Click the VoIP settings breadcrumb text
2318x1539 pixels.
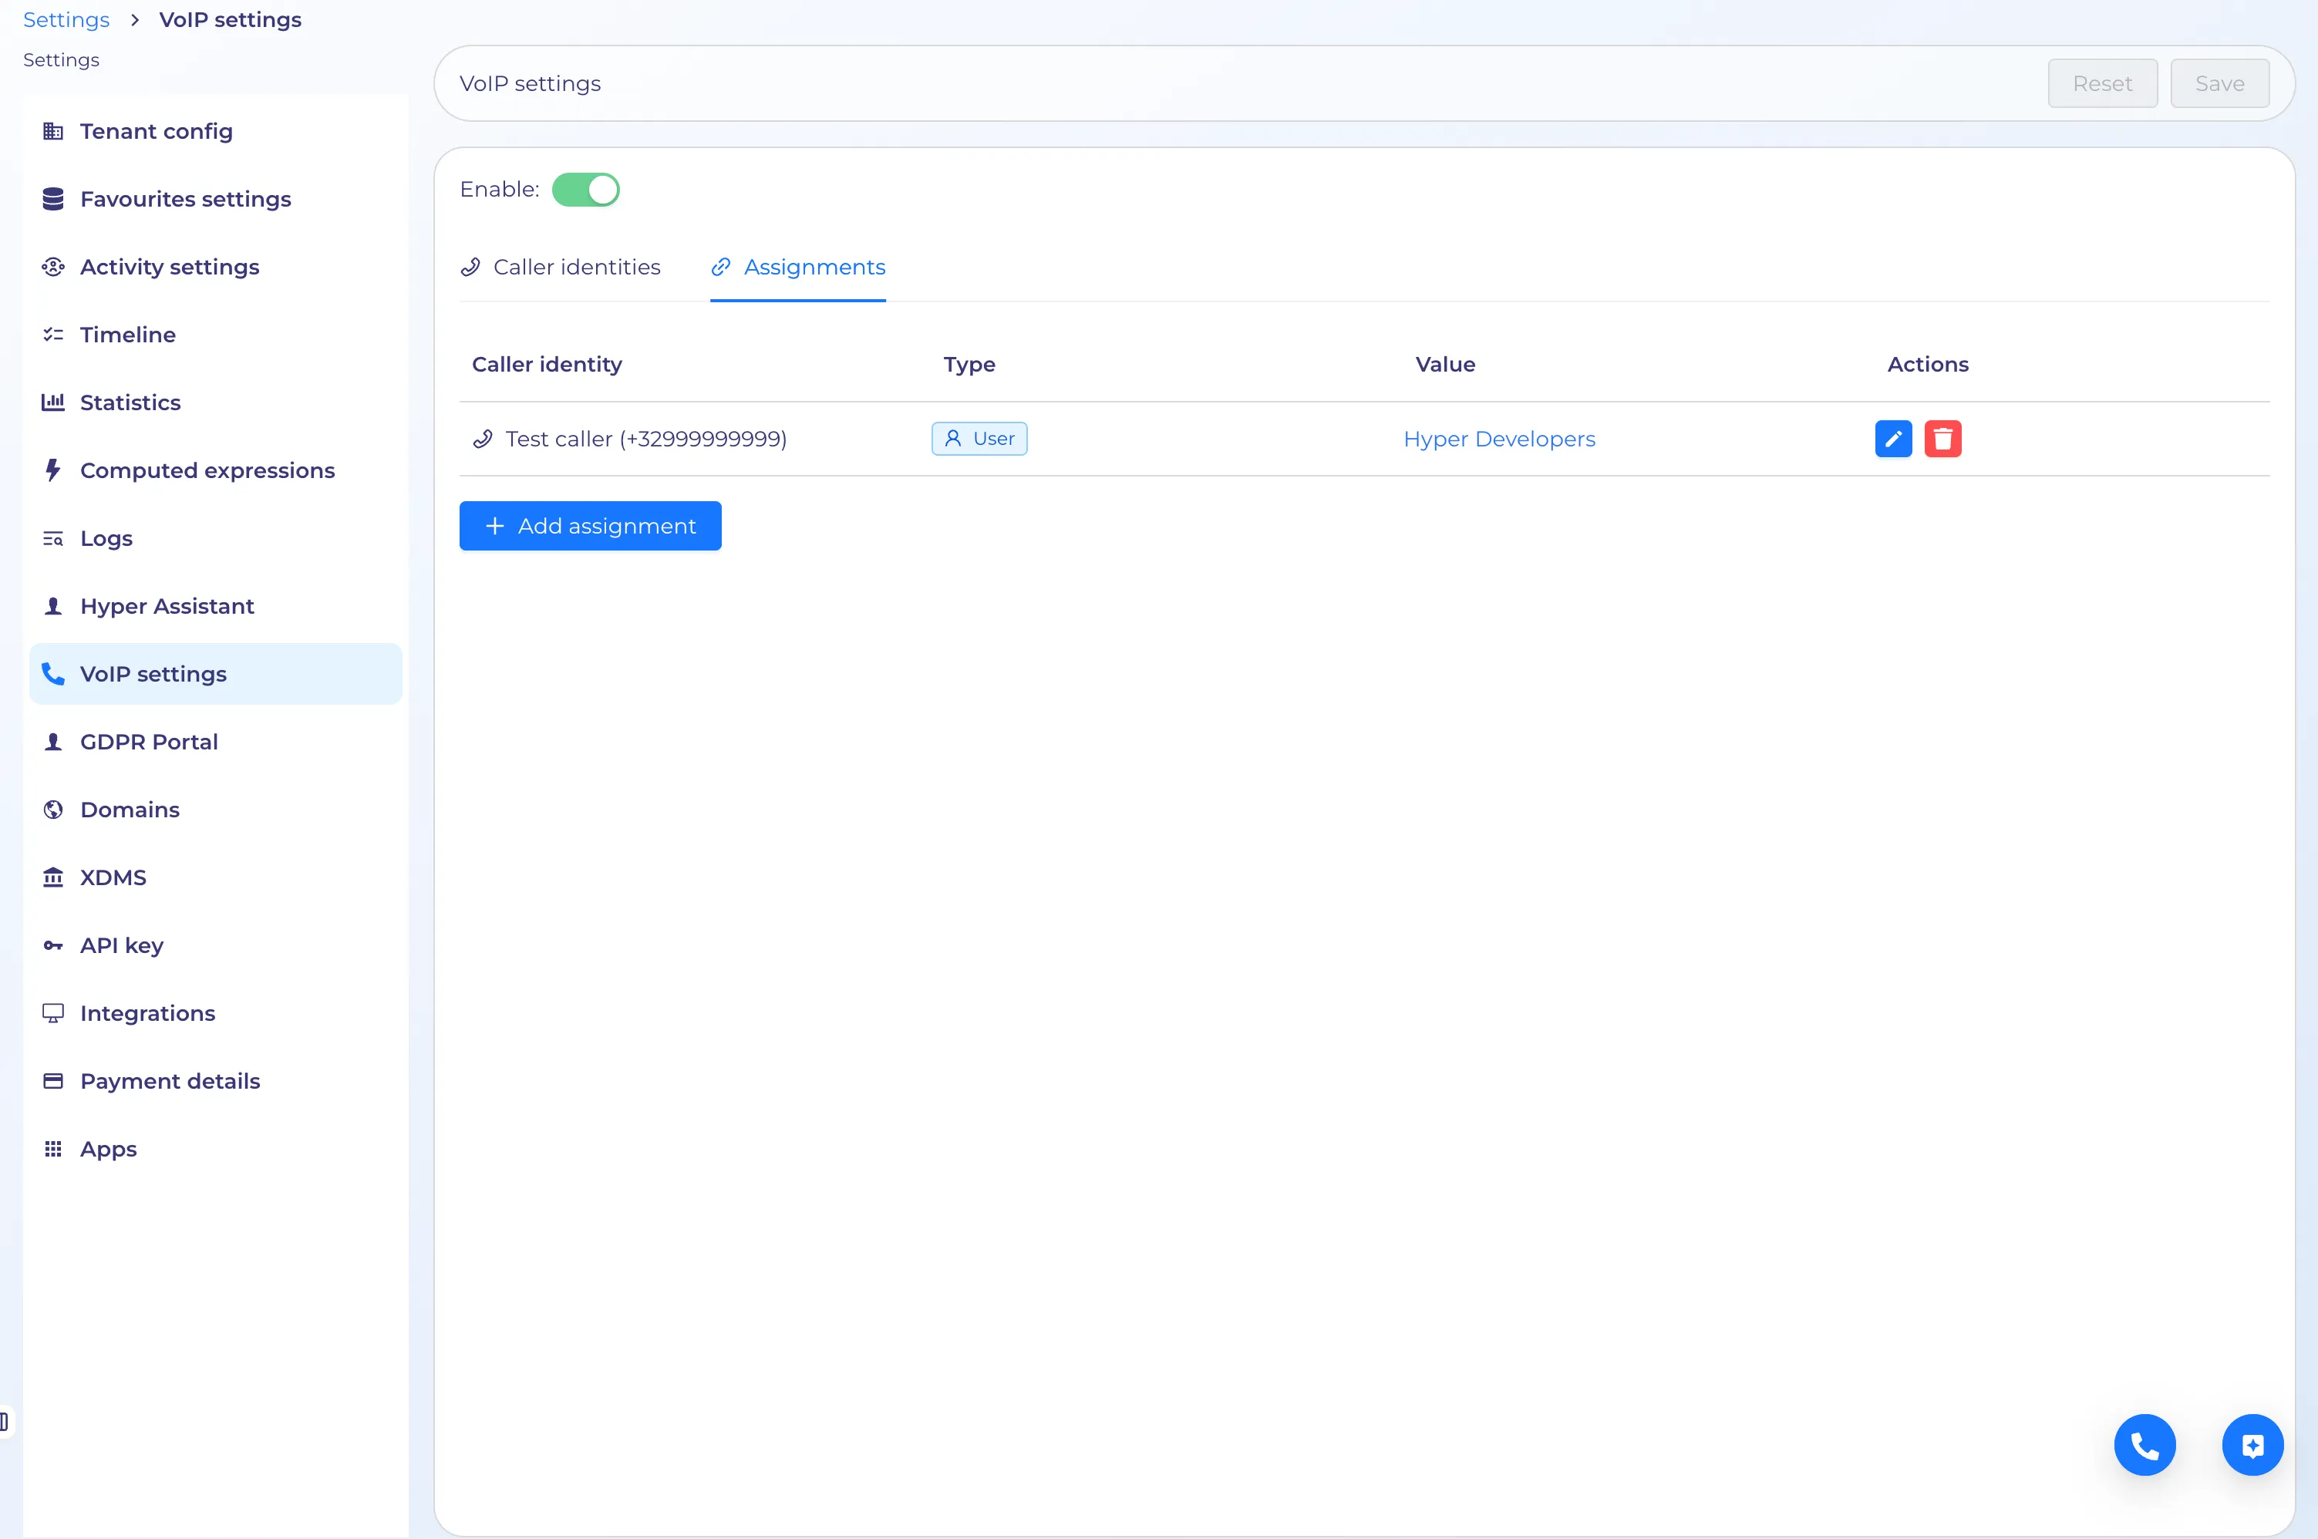[x=231, y=19]
